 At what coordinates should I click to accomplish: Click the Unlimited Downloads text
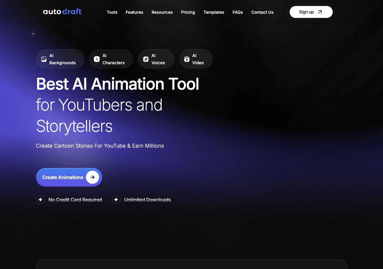coord(148,200)
